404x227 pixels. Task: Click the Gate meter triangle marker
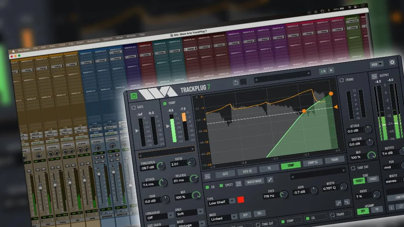click(x=137, y=130)
